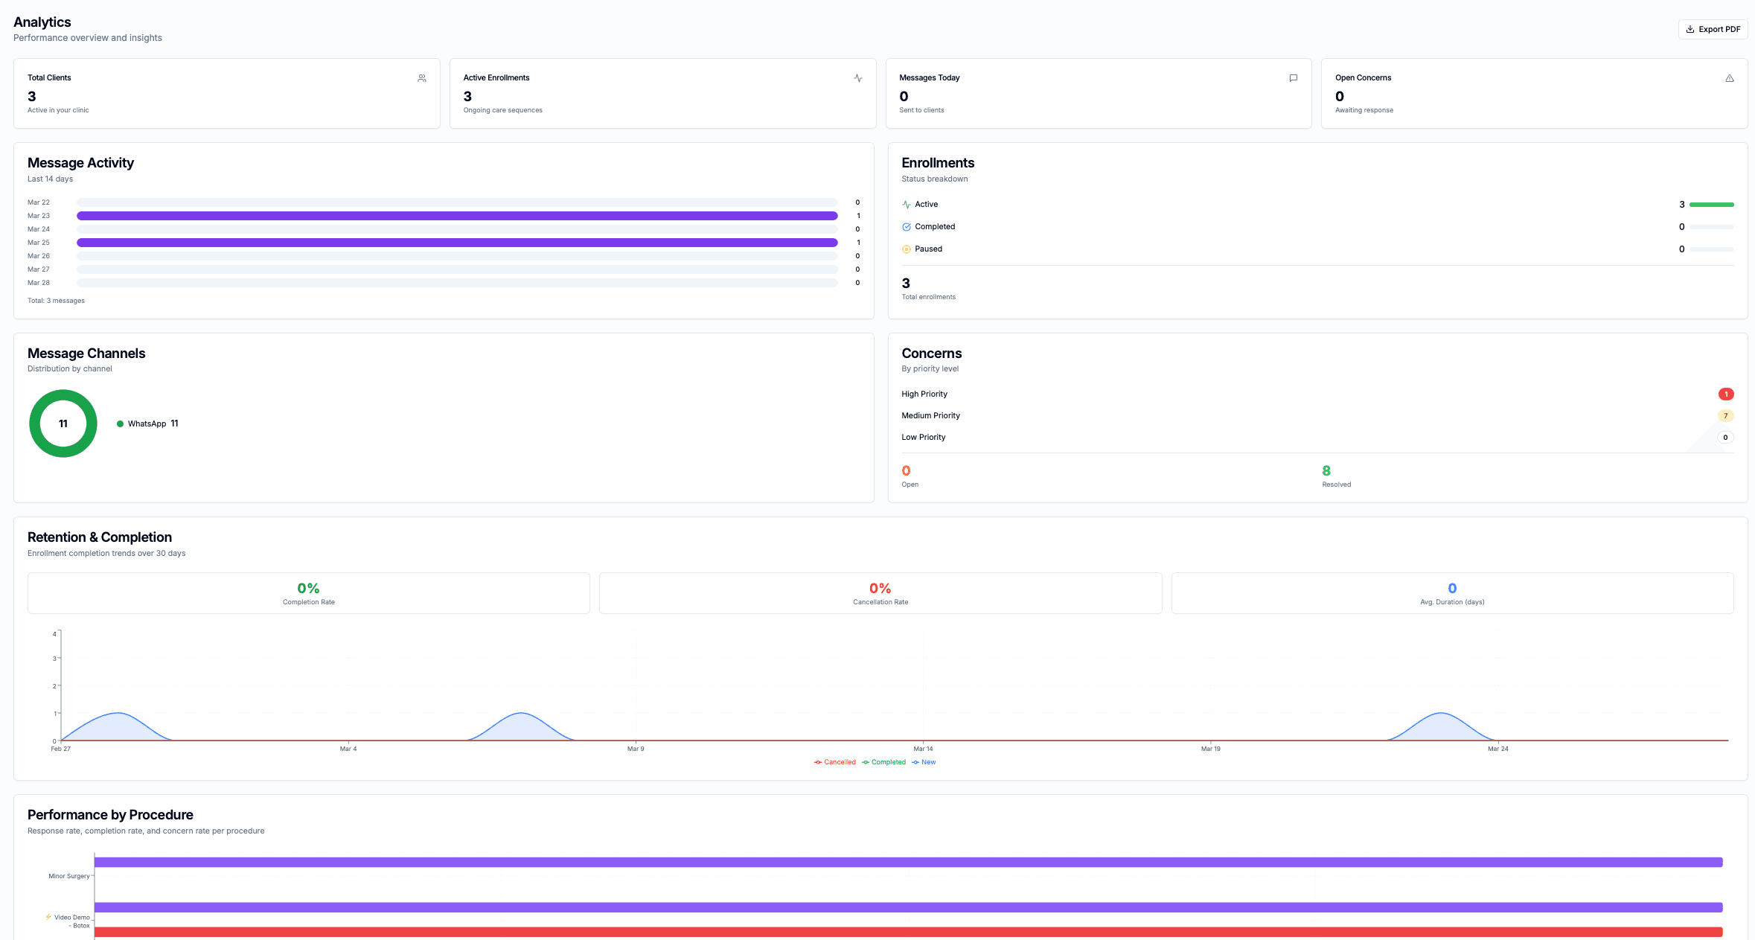The image size is (1755, 940).
Task: Click the Export PDF button
Action: coord(1713,29)
